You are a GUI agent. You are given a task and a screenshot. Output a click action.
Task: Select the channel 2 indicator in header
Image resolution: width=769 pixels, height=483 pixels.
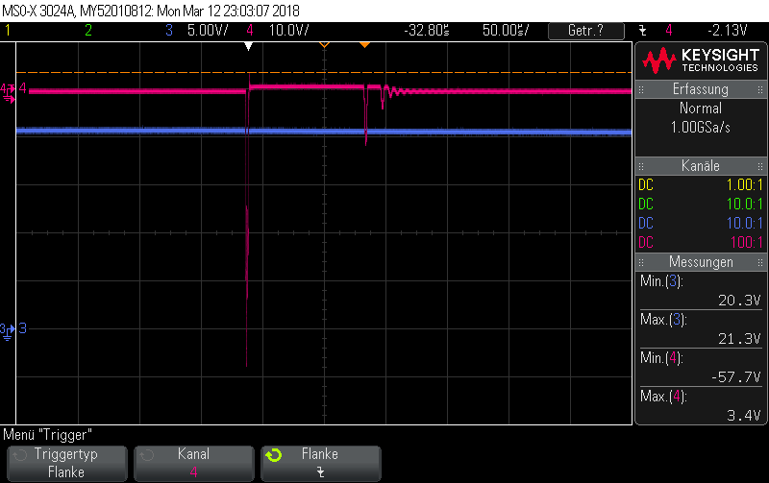pos(88,31)
